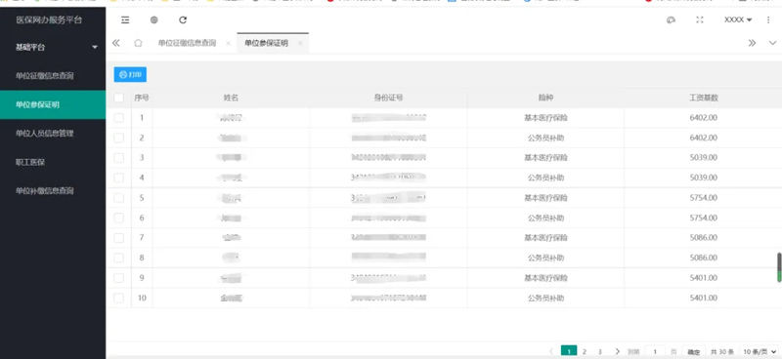
Task: Expand the tab options chevron at right
Action: pyautogui.click(x=772, y=43)
